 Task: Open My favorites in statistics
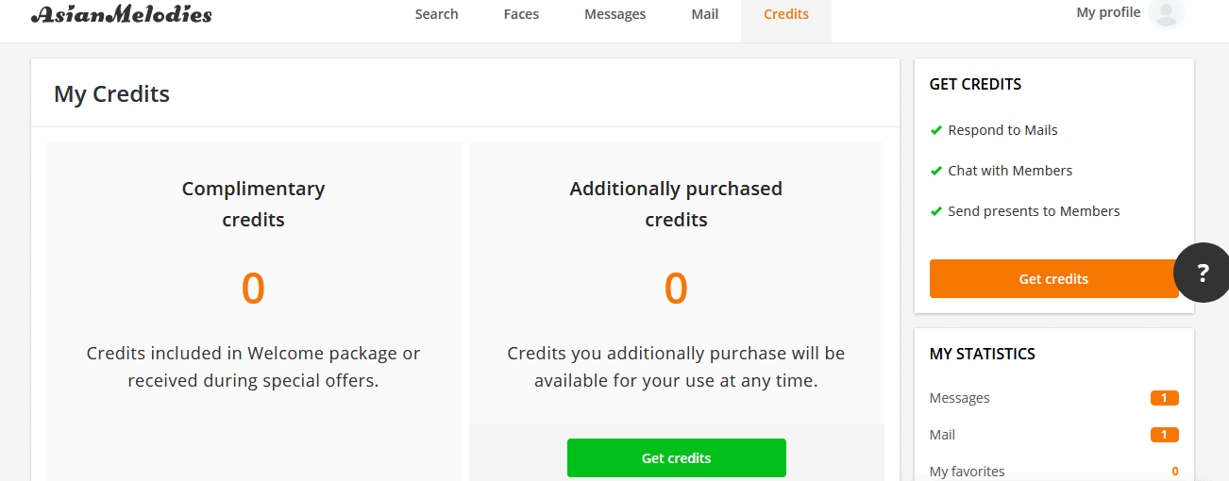[968, 472]
